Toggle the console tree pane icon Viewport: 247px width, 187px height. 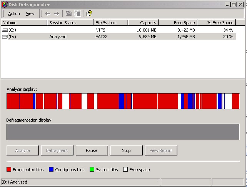pos(77,14)
